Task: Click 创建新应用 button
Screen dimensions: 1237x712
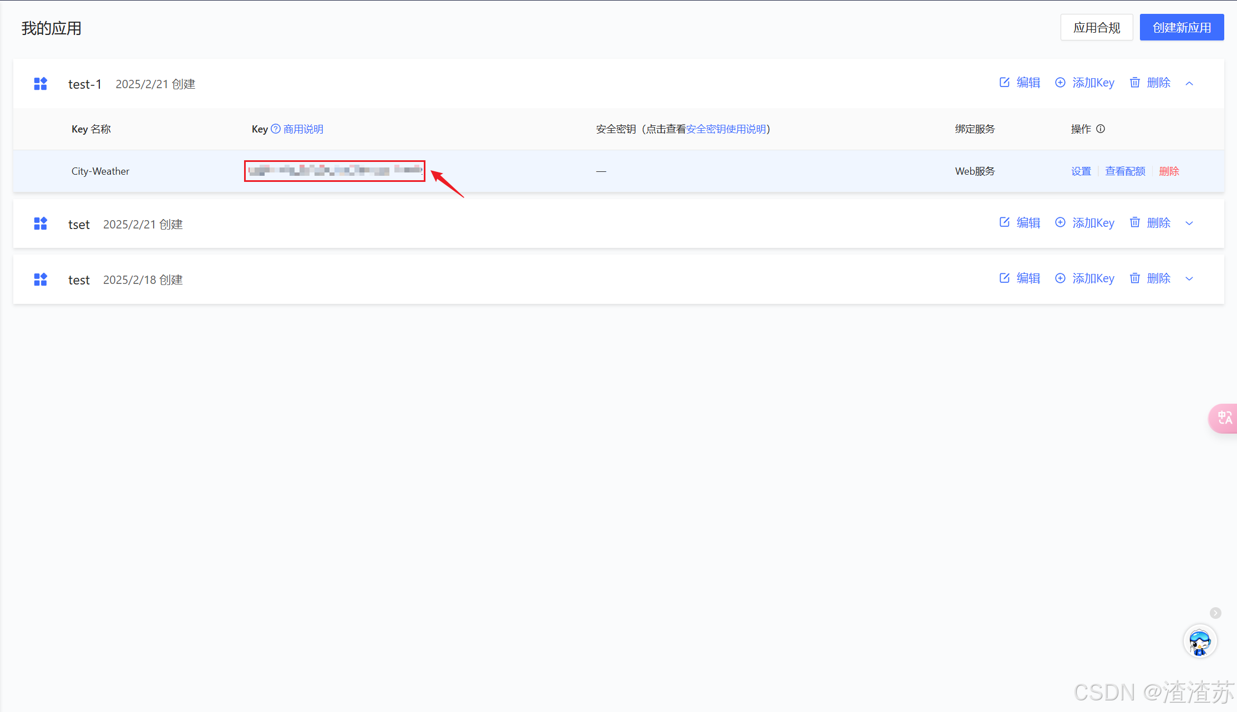Action: point(1182,28)
